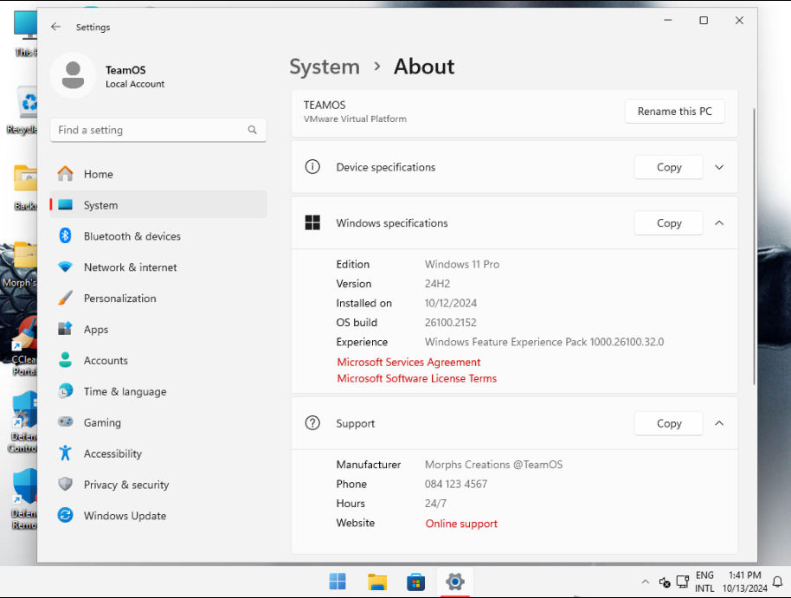791x598 pixels.
Task: Select Windows Update in sidebar
Action: tap(158, 516)
